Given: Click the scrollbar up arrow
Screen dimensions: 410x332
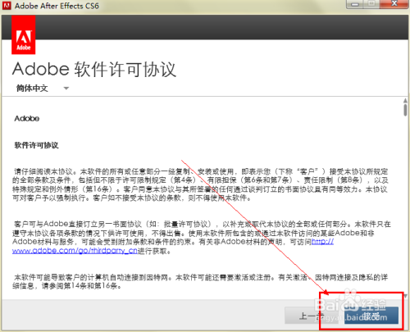Looking at the screenshot, I should 405,101.
